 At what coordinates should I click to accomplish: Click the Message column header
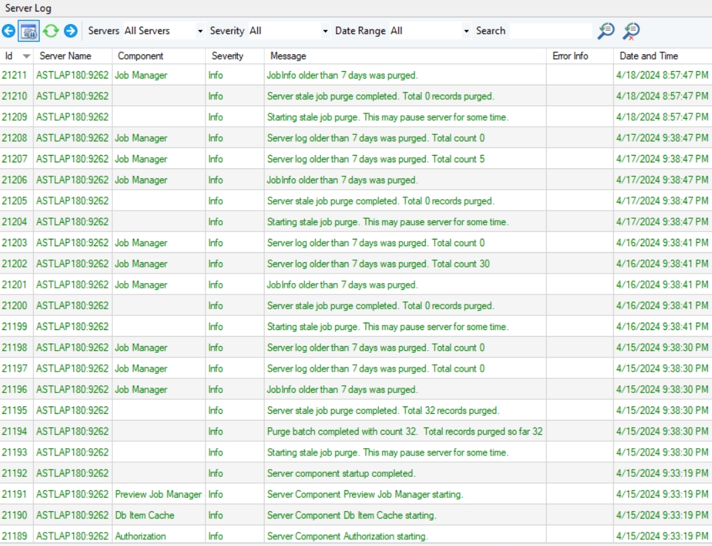pos(287,56)
